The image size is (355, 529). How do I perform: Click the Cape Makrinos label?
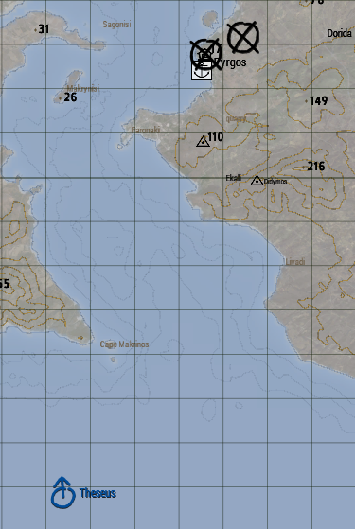[124, 344]
